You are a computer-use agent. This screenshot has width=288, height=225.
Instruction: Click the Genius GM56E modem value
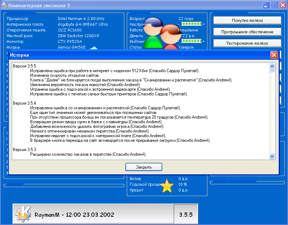[72, 47]
